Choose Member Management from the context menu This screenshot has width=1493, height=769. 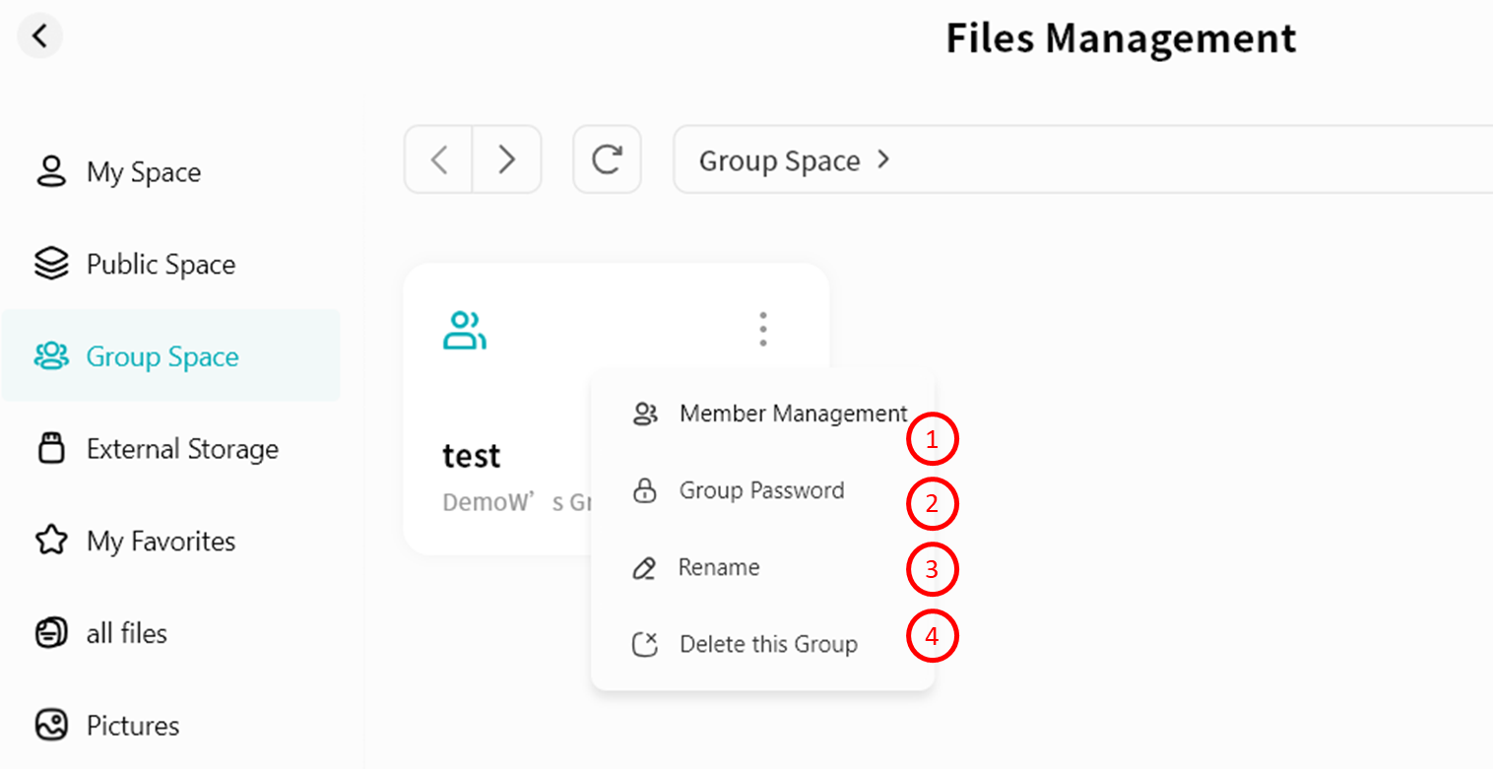(793, 414)
